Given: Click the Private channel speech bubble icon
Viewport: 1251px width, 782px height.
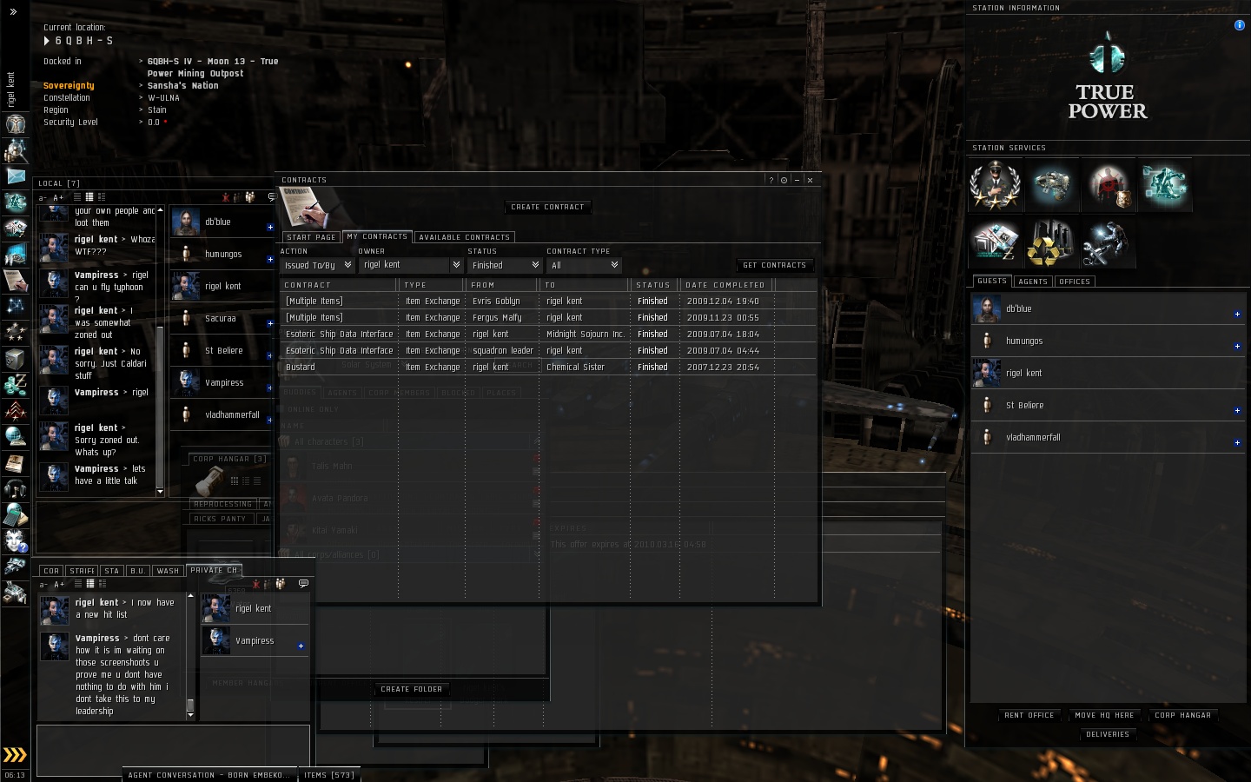Looking at the screenshot, I should tap(303, 583).
